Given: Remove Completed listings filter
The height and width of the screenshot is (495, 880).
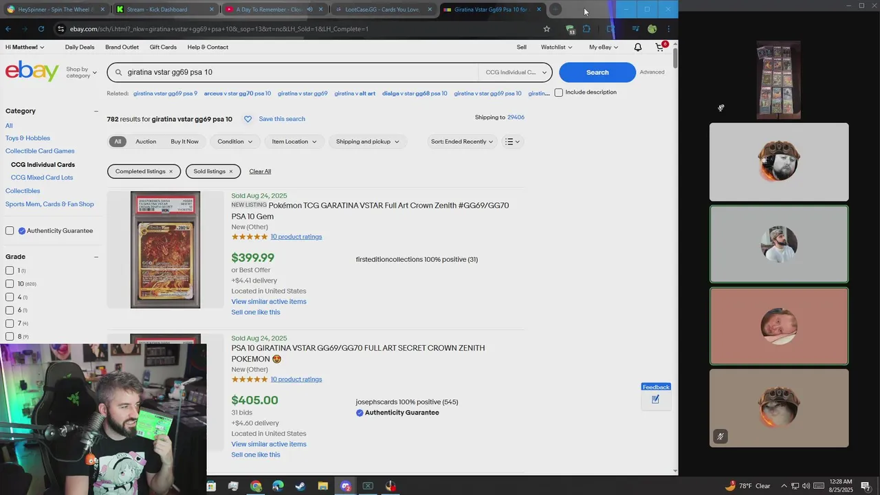Looking at the screenshot, I should [x=170, y=171].
